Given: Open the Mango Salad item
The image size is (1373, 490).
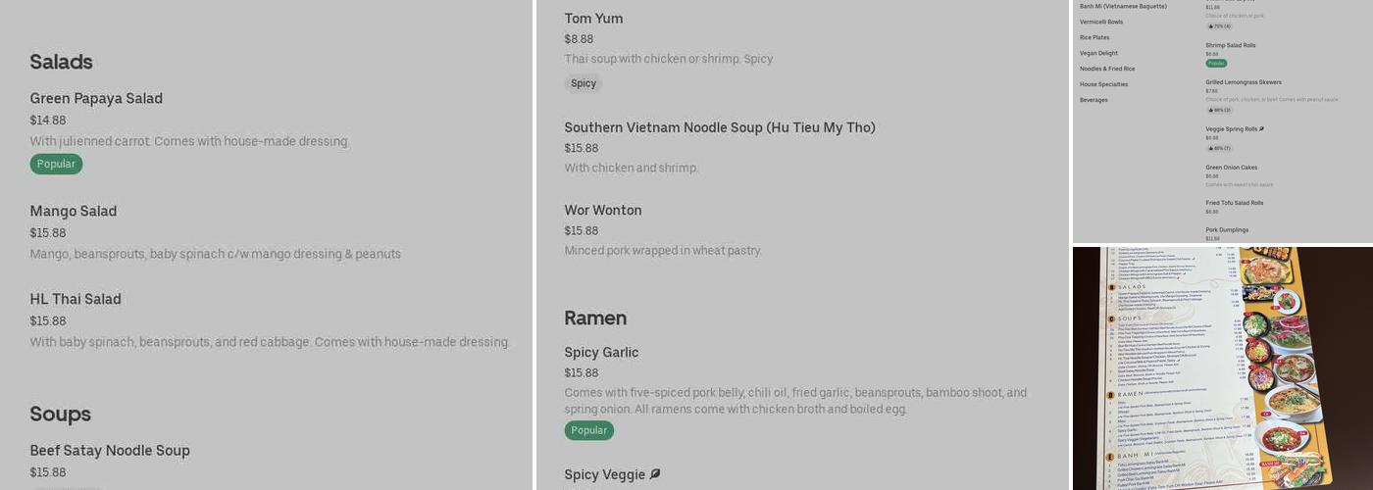Looking at the screenshot, I should coord(74,211).
